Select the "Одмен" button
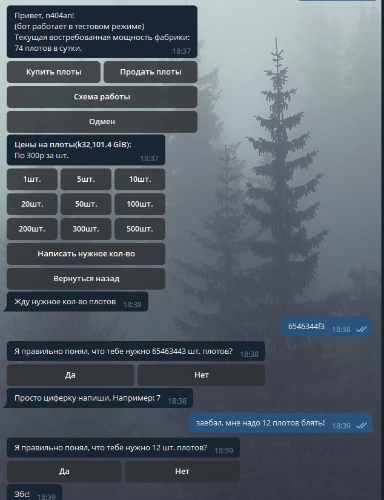Viewport: 384px width, 500px height. 102,122
